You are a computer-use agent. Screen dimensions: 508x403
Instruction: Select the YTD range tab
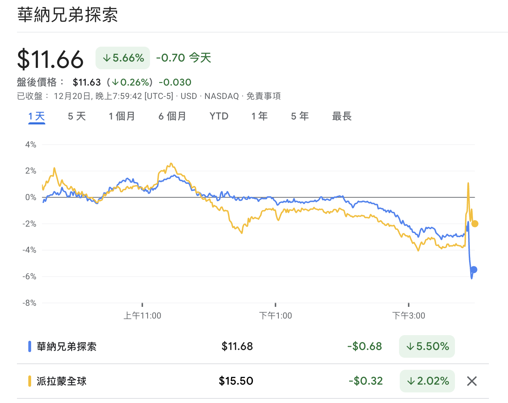click(219, 116)
